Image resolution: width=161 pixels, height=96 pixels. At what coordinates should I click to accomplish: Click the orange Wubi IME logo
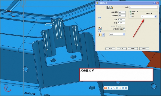[x=105, y=88]
